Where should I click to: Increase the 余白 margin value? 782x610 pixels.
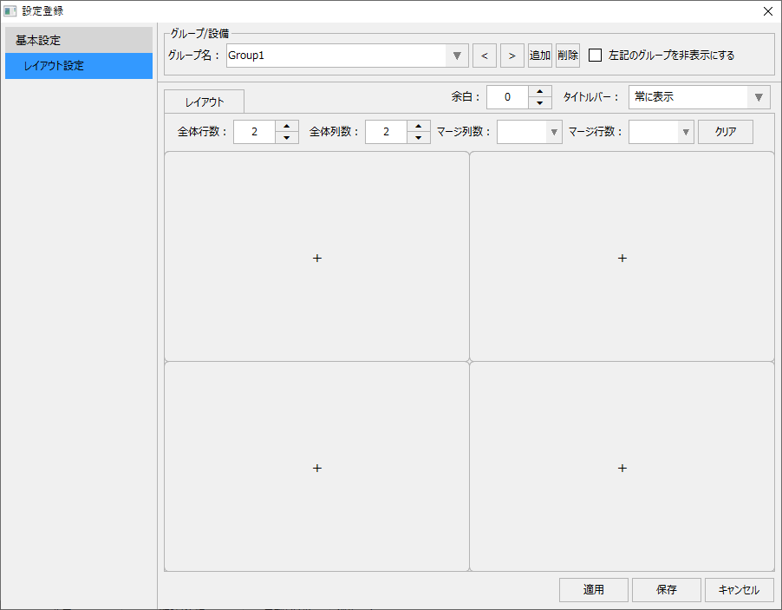[538, 92]
